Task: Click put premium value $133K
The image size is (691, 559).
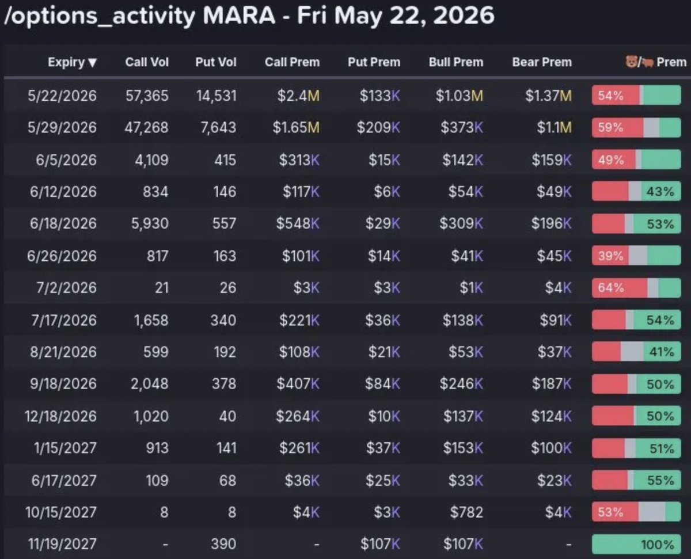Action: point(379,96)
